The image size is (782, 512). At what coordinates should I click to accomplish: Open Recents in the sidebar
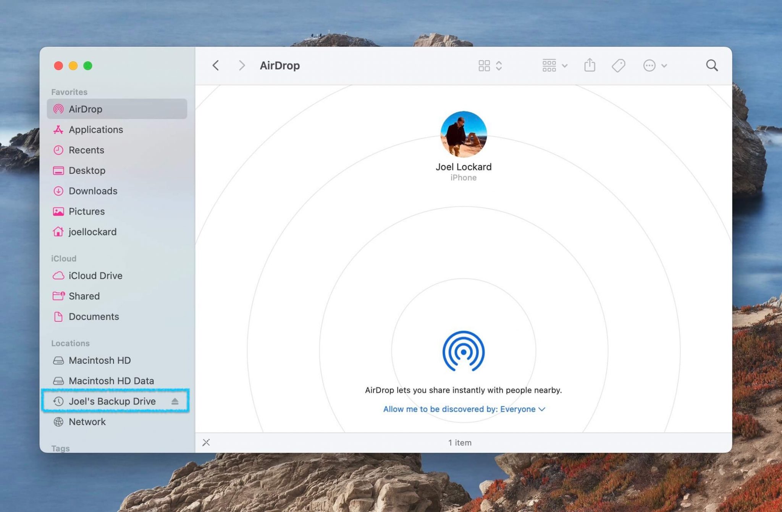(x=117, y=150)
